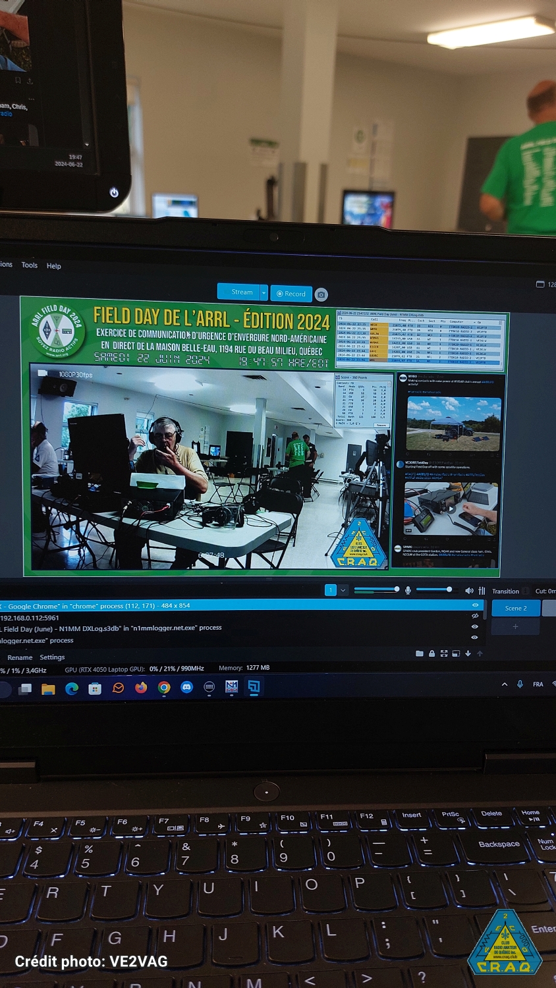Open File Explorer from the taskbar
Image resolution: width=556 pixels, height=988 pixels.
48,689
